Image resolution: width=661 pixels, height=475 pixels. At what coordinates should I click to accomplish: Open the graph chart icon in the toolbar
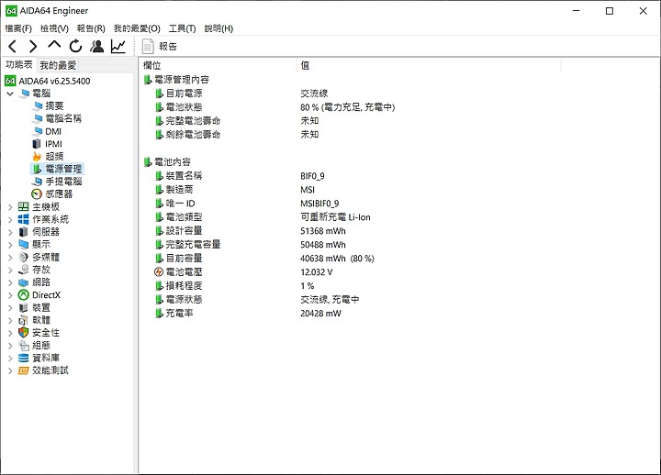click(x=118, y=46)
